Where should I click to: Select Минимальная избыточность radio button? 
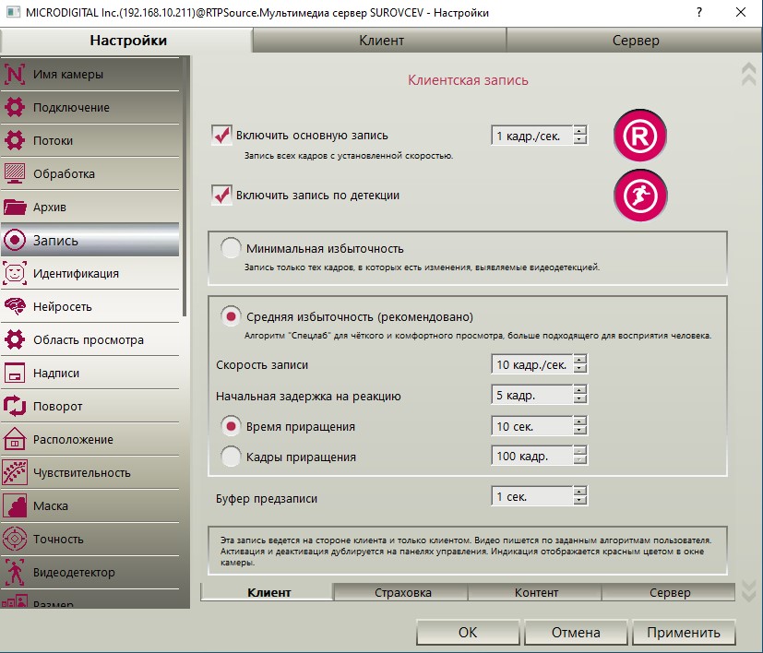(230, 248)
